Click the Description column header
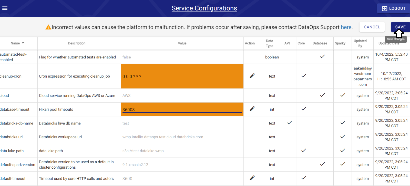Screen dimensions: 410x186 coord(77,43)
